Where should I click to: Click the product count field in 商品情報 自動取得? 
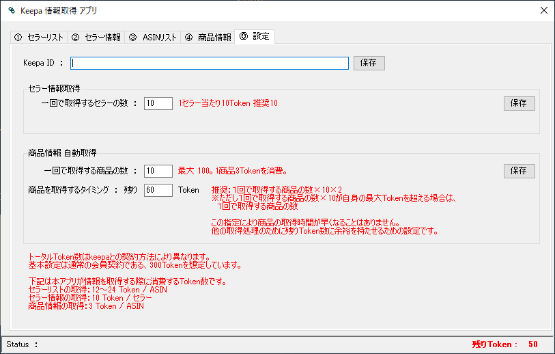(158, 171)
